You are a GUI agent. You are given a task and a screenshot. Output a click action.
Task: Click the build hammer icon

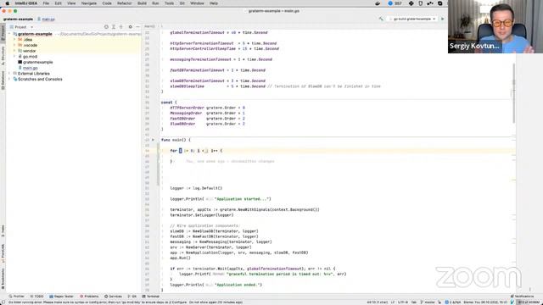tap(381, 19)
